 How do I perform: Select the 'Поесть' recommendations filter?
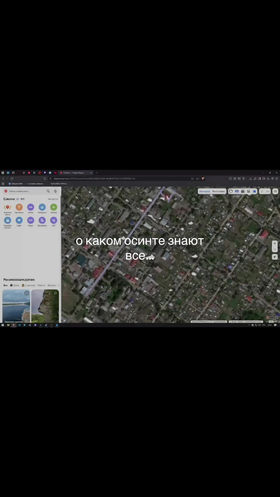coord(41,285)
